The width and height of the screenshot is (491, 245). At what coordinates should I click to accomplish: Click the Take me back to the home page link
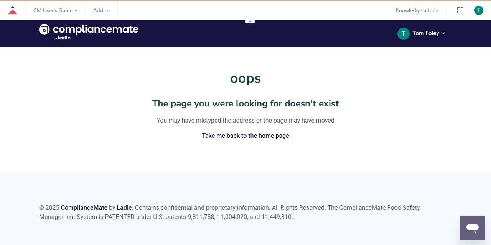pos(245,136)
